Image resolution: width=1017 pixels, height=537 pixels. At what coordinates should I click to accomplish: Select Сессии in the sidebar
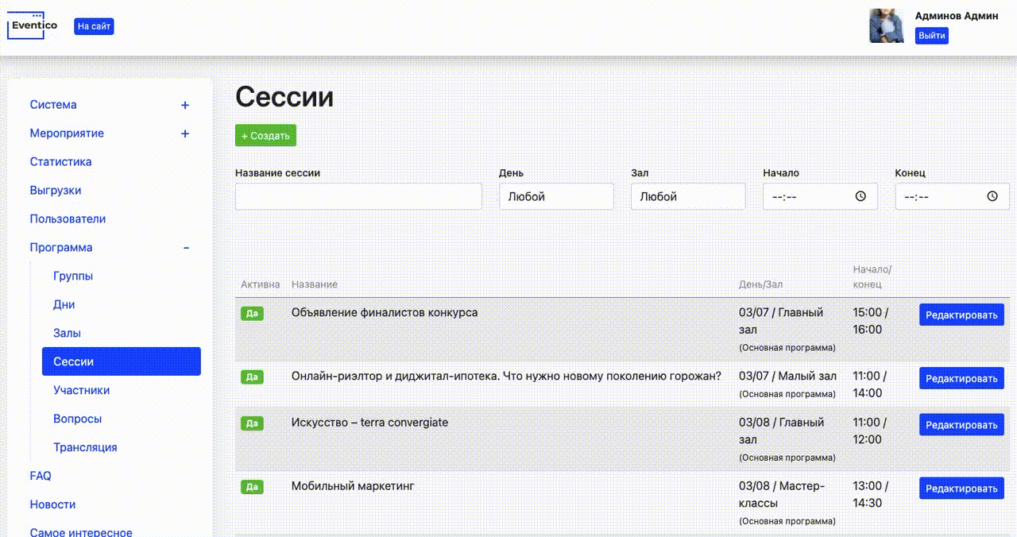[x=73, y=361]
